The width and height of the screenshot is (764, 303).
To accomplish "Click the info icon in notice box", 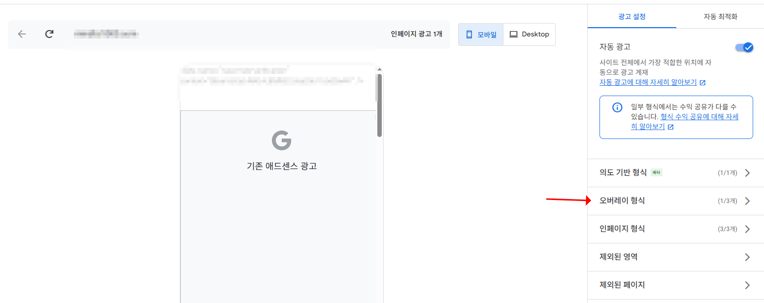I will click(x=617, y=107).
